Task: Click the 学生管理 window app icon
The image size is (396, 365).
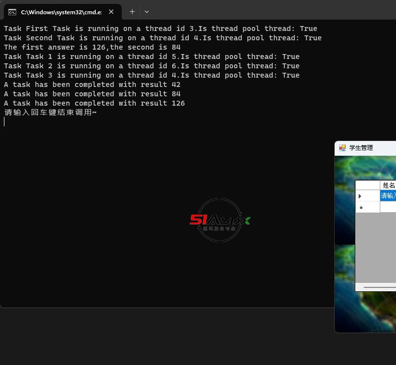Action: (x=342, y=148)
